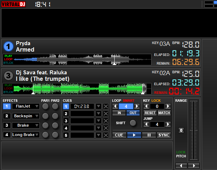
Task: Expand cue 3 options arrow
Action: [x=98, y=121]
